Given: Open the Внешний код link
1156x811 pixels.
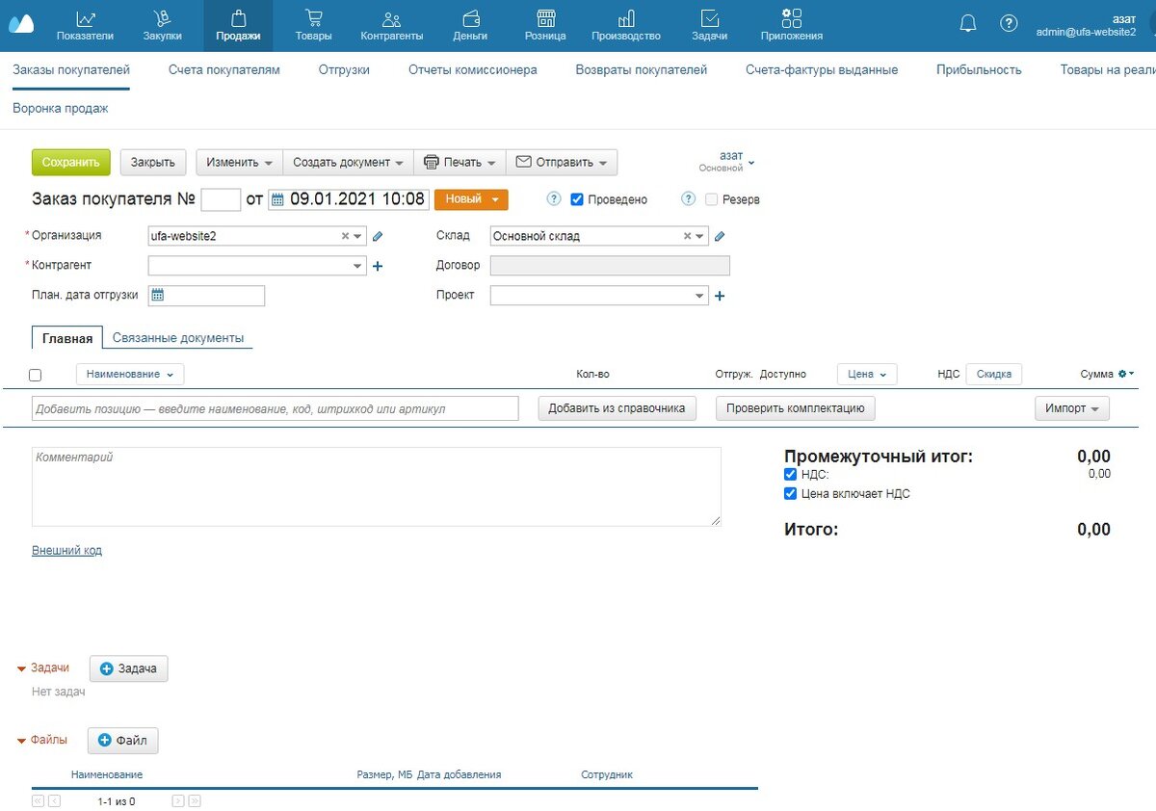Looking at the screenshot, I should [x=66, y=550].
